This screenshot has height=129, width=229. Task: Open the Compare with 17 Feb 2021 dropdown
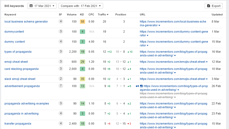pyautogui.click(x=81, y=6)
